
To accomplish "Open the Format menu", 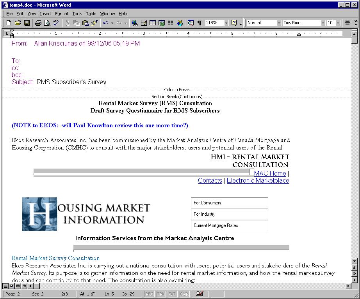I will pyautogui.click(x=62, y=14).
